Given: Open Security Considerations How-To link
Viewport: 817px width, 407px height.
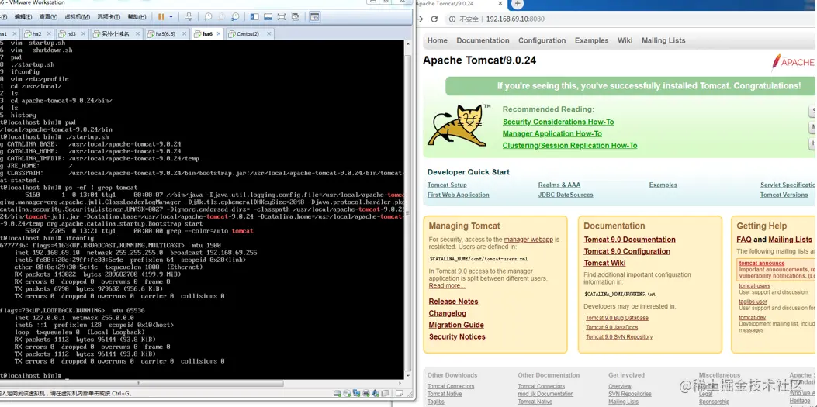Looking at the screenshot, I should [x=558, y=122].
